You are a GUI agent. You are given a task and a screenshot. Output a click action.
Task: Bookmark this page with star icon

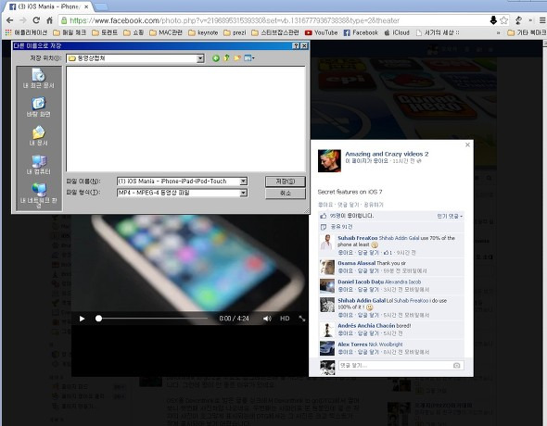tap(504, 20)
